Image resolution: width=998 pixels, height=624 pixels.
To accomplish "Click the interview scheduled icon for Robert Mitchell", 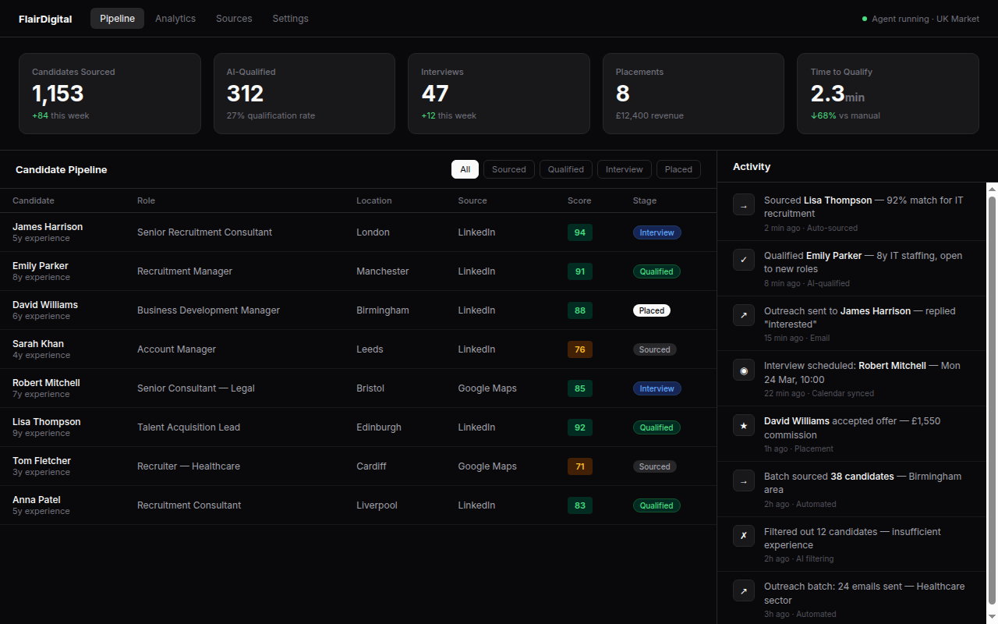I will [x=743, y=370].
